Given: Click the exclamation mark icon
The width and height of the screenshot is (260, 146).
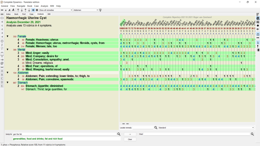Looking at the screenshot, I should [x=258, y=46].
